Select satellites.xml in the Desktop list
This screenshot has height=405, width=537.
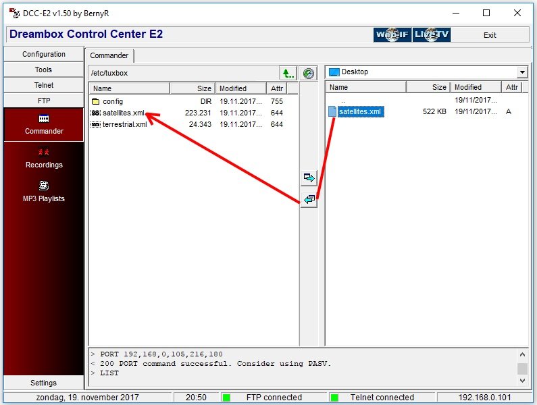[x=360, y=111]
